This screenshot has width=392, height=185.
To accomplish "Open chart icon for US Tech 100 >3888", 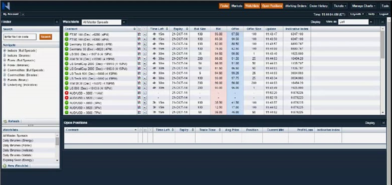I will (139, 73).
